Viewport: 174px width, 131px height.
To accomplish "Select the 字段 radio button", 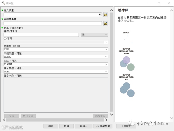I will tap(5, 38).
